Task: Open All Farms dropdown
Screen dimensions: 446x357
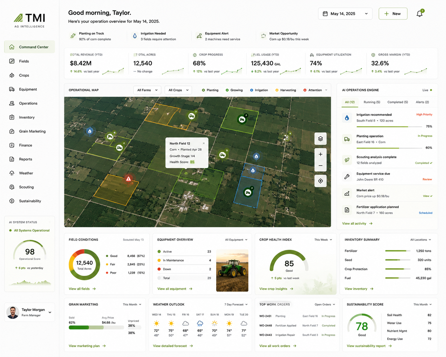Action: 147,90
